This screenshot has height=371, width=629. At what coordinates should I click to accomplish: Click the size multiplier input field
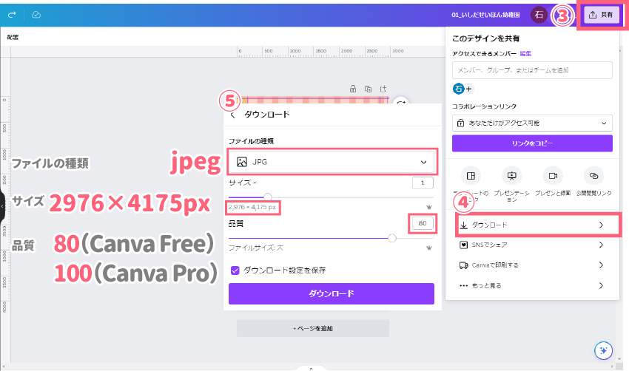coord(423,183)
